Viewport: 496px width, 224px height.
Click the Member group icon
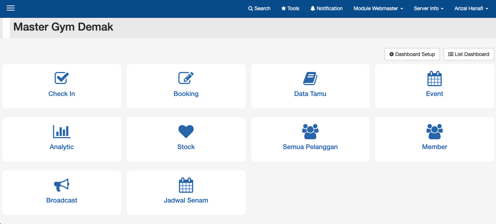(x=435, y=131)
